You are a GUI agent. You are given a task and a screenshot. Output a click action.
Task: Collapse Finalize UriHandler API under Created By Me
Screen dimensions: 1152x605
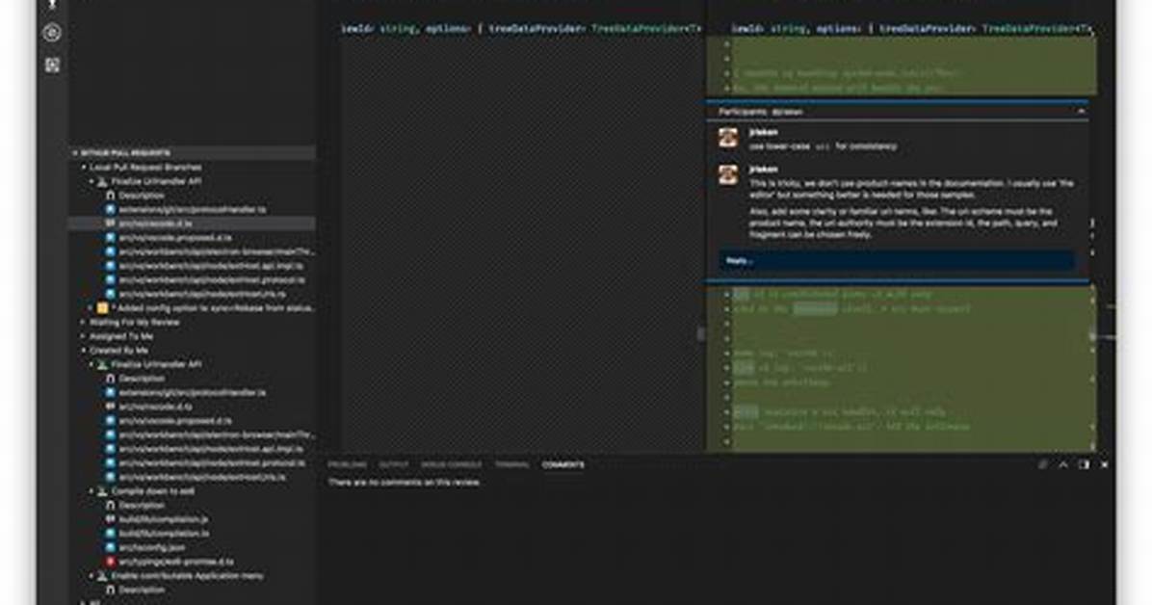(92, 364)
